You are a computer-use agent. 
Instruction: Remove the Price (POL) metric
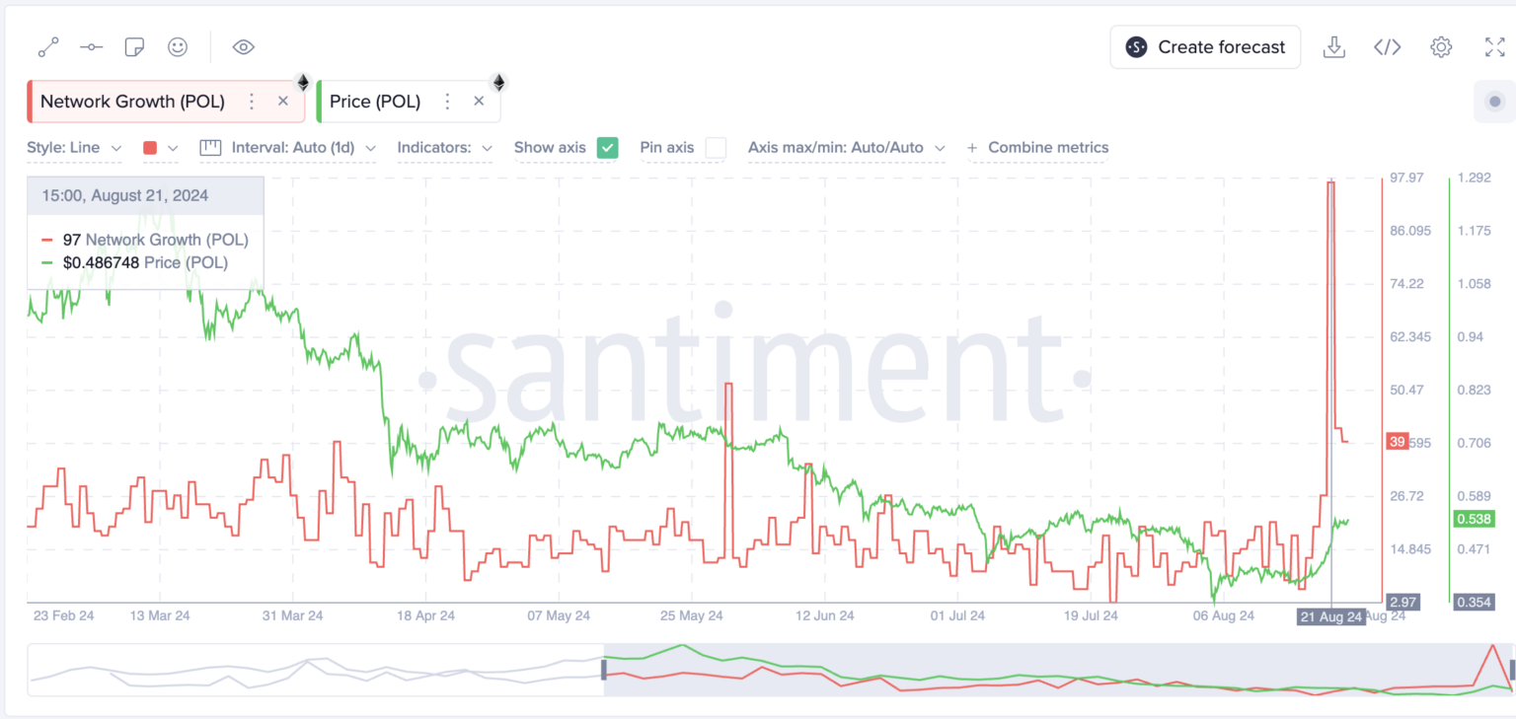479,102
